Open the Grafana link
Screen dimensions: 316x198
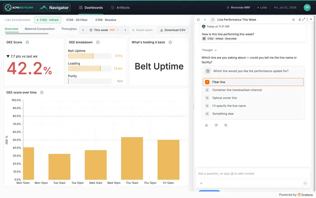click(305, 195)
